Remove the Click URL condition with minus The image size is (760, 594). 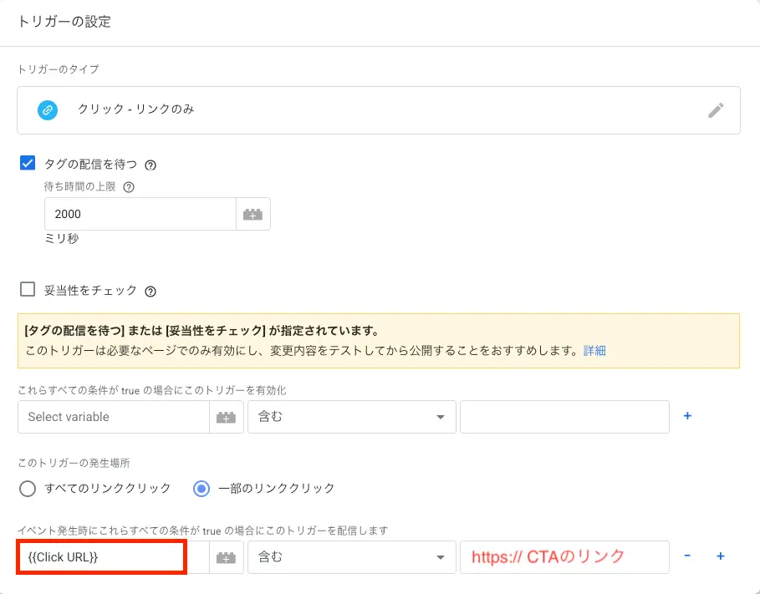click(687, 556)
